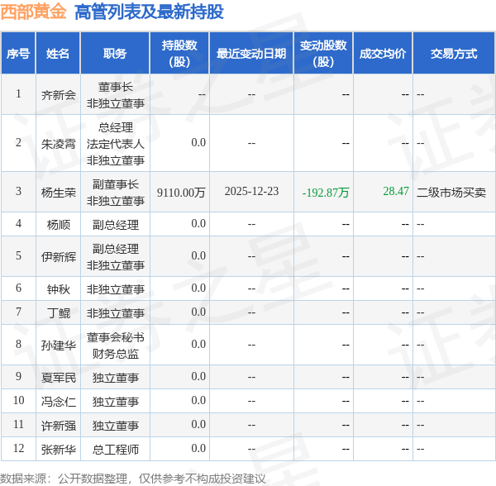Screen dimensions: 496x486
Task: Click the 最近变动日期 column header
Action: 251,54
